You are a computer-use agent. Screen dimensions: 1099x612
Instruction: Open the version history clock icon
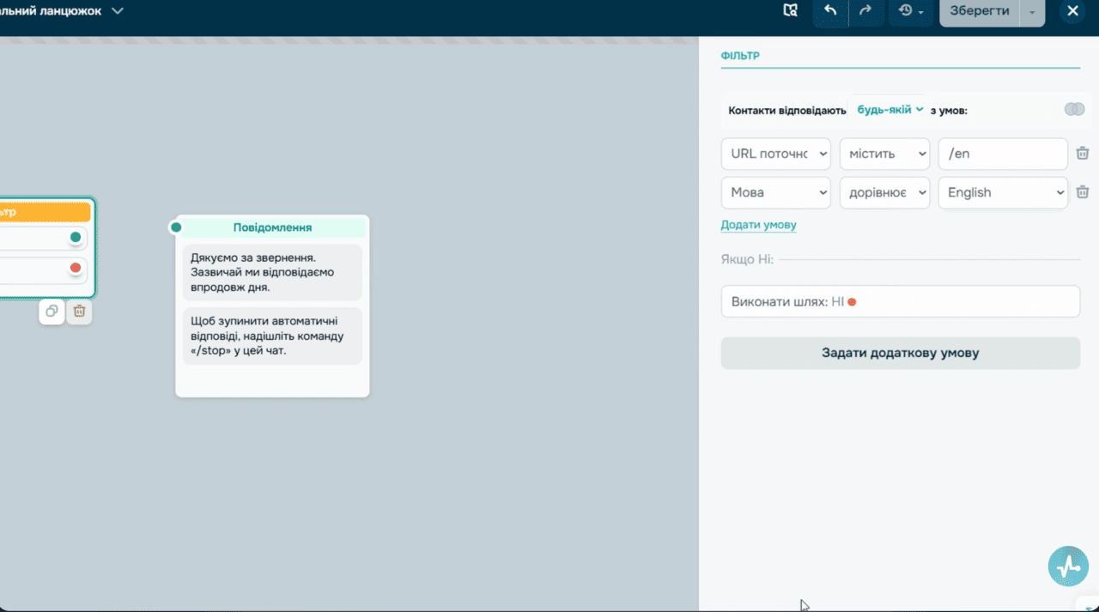[910, 11]
